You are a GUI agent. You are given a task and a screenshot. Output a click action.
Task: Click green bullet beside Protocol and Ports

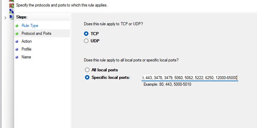tap(17, 34)
